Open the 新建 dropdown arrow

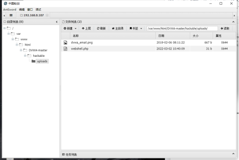(x=75, y=28)
